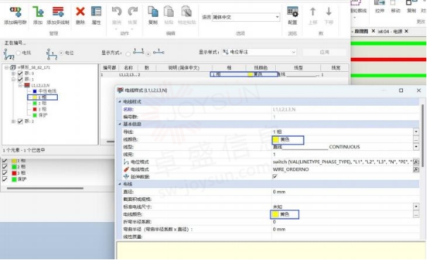
Task: Expand the 群: 2 tree node
Action: [x=13, y=122]
